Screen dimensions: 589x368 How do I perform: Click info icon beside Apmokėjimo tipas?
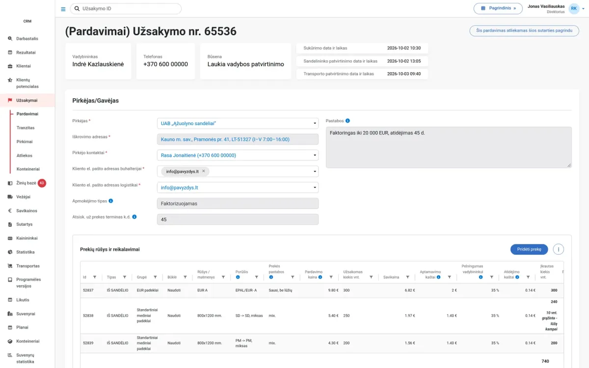111,201
